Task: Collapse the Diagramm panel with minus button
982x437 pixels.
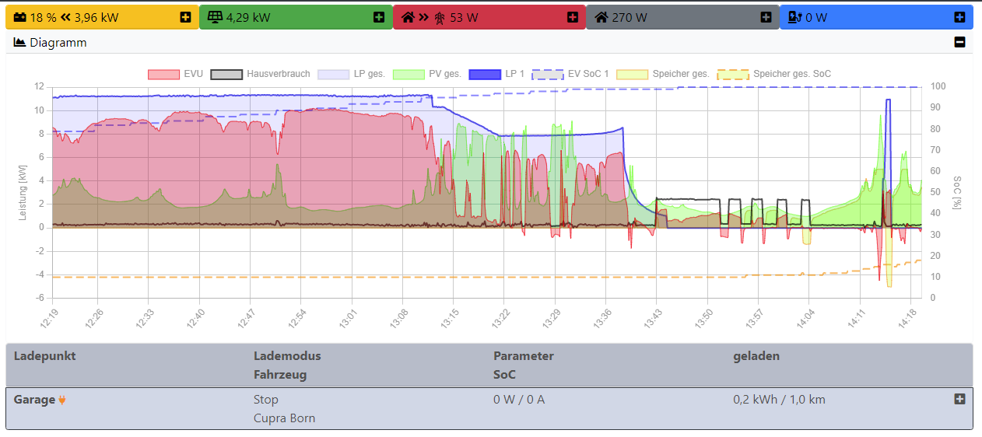Action: point(959,43)
